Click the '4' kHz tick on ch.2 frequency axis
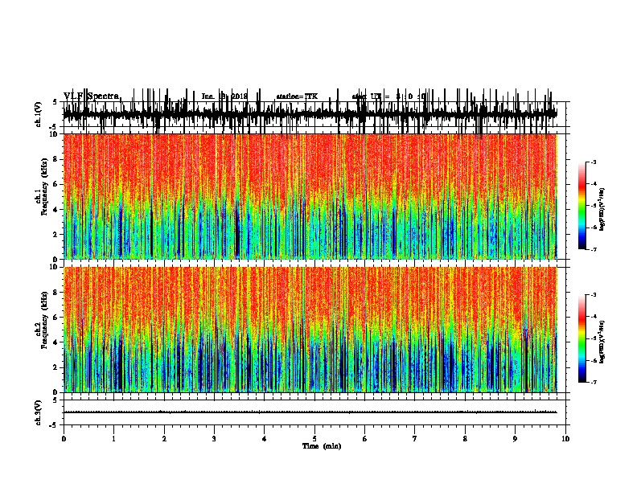This screenshot has width=637, height=492. click(56, 342)
